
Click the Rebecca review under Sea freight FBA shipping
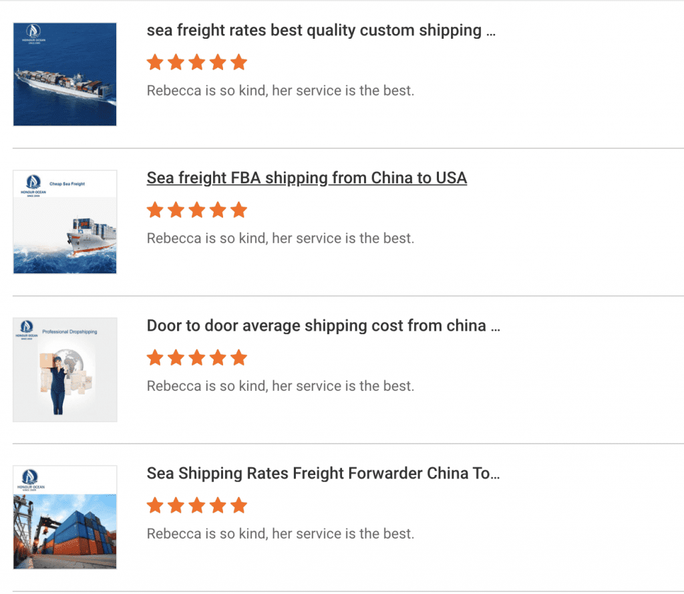click(281, 239)
